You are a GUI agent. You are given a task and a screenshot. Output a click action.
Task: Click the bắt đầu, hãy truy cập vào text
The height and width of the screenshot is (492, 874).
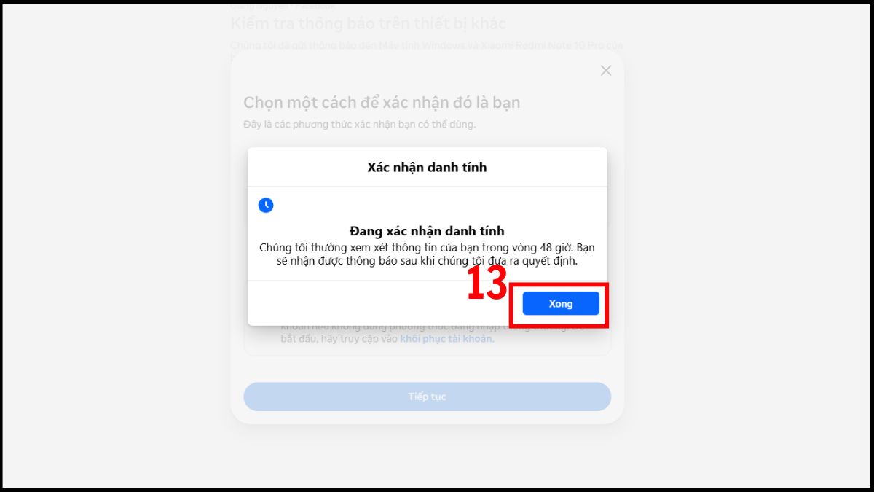point(339,339)
